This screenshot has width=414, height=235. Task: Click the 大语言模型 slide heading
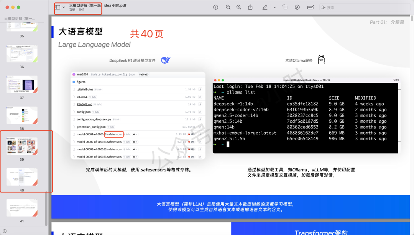tap(80, 31)
